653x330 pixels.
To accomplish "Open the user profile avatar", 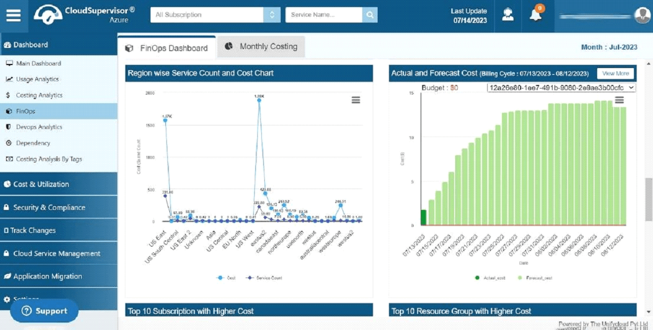I will (x=642, y=15).
